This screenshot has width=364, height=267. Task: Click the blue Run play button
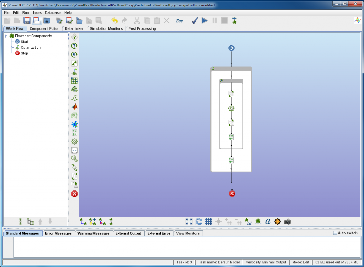(x=205, y=21)
